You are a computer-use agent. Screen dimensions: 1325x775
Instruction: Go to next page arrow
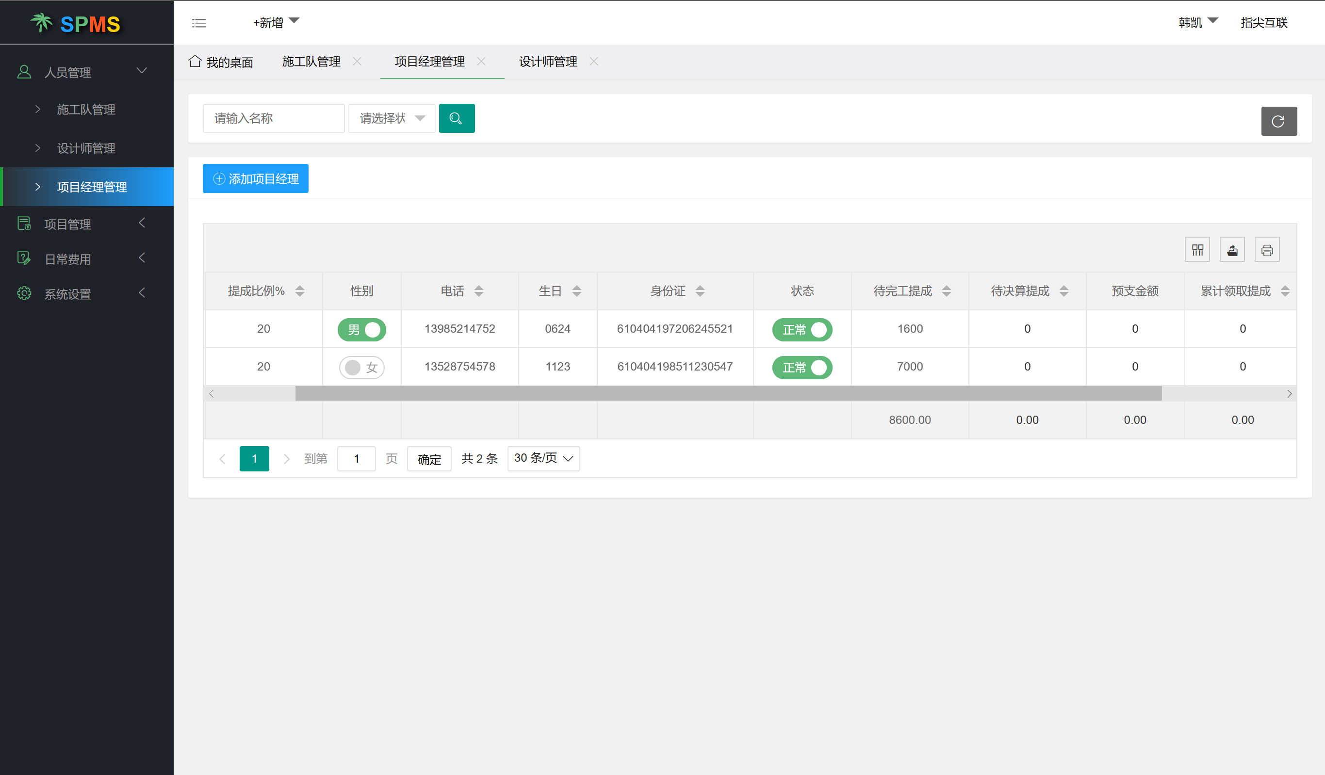pyautogui.click(x=287, y=459)
